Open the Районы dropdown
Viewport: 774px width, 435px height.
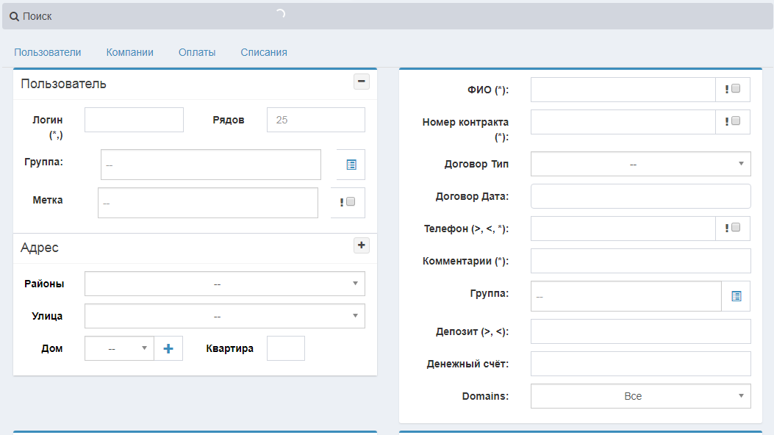coord(224,284)
